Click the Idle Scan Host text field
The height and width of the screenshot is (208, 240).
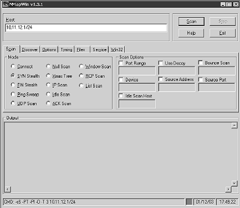(x=137, y=104)
